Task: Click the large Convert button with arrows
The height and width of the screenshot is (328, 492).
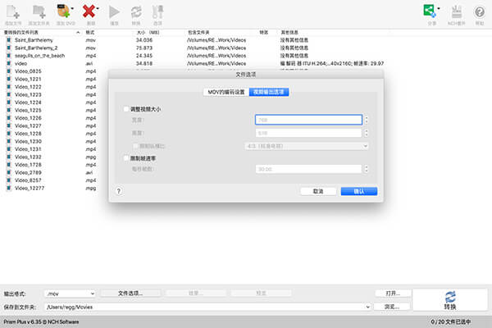Action: click(449, 299)
